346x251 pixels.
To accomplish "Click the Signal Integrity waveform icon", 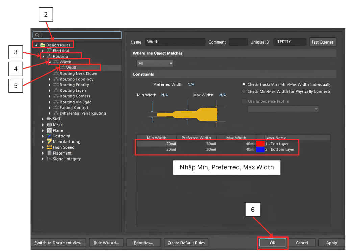I will tap(49, 159).
